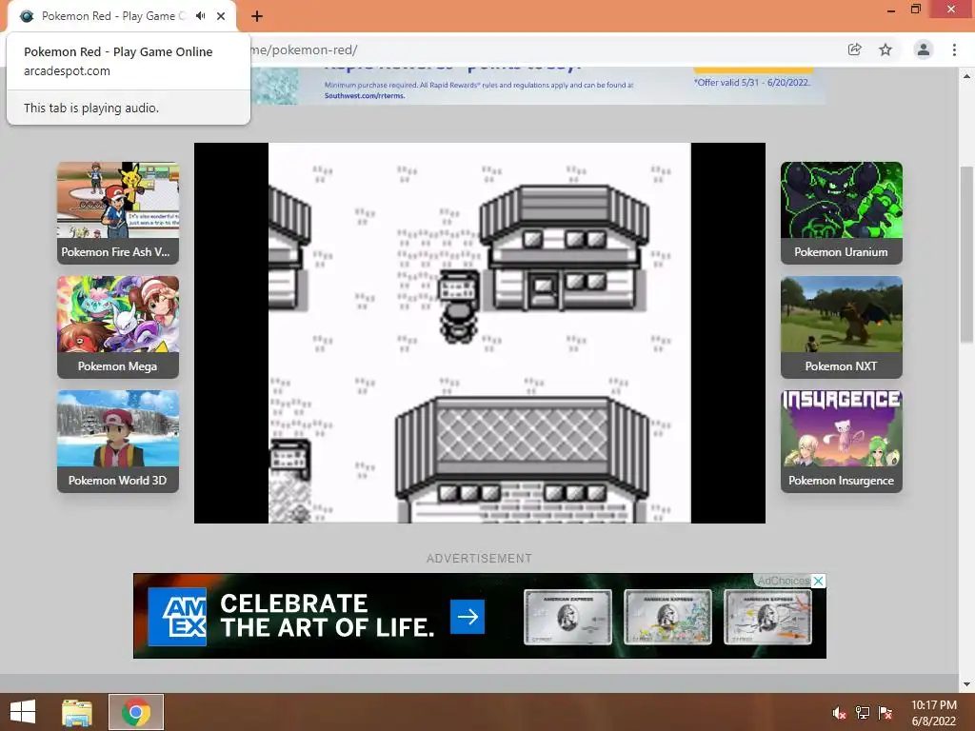The height and width of the screenshot is (731, 975).
Task: Click the scrollbar down arrow
Action: pyautogui.click(x=966, y=684)
